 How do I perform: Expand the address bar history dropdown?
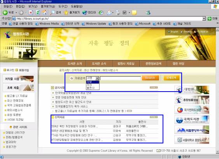coord(204,19)
